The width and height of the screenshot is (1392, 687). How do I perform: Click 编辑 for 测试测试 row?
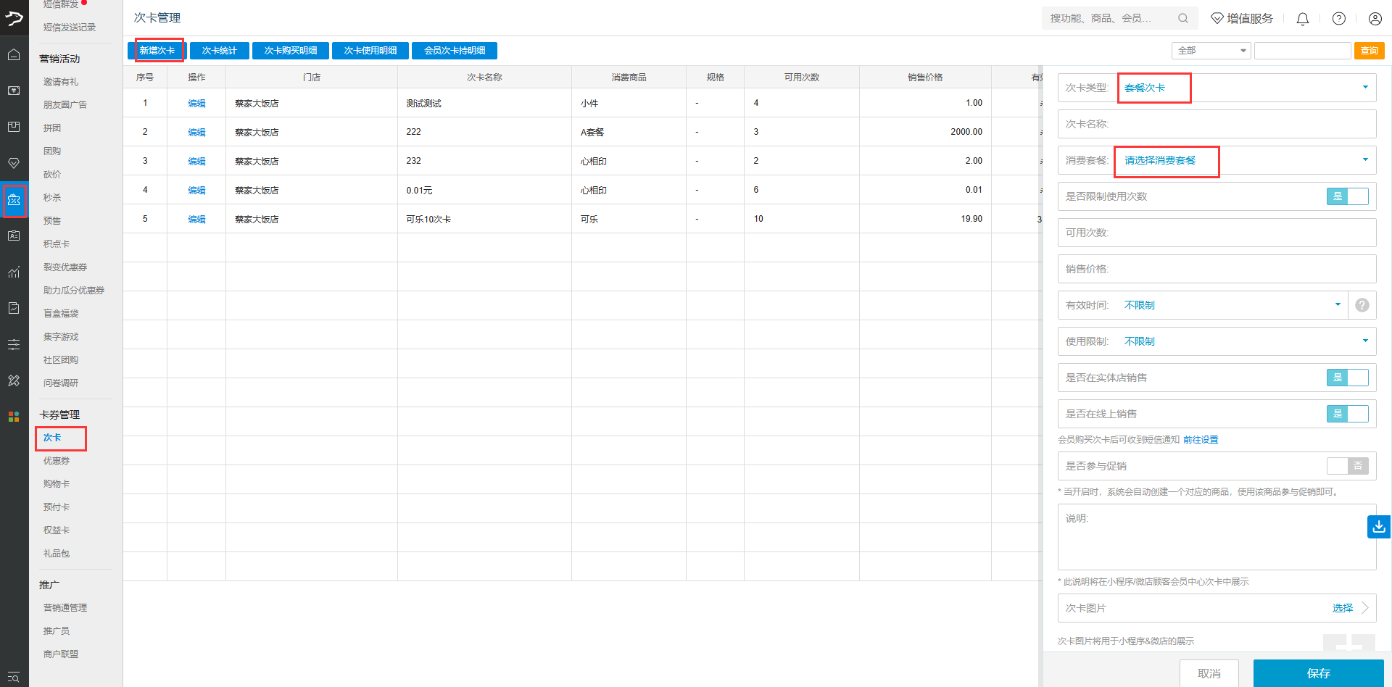coord(196,103)
